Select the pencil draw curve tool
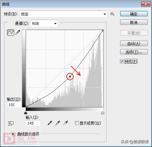This screenshot has height=147, width=152. (18, 32)
